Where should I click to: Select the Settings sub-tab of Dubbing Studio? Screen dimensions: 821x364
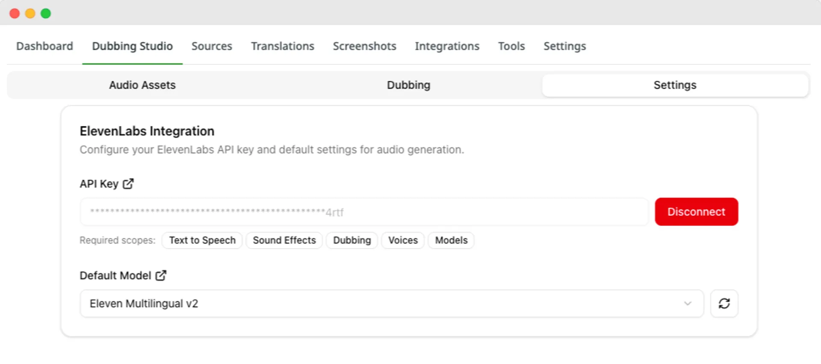675,85
